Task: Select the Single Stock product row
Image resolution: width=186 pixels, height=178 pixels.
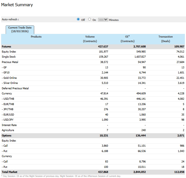Action: pos(9,57)
